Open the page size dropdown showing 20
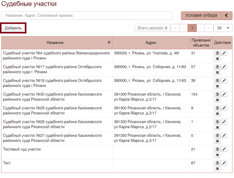 point(223,28)
